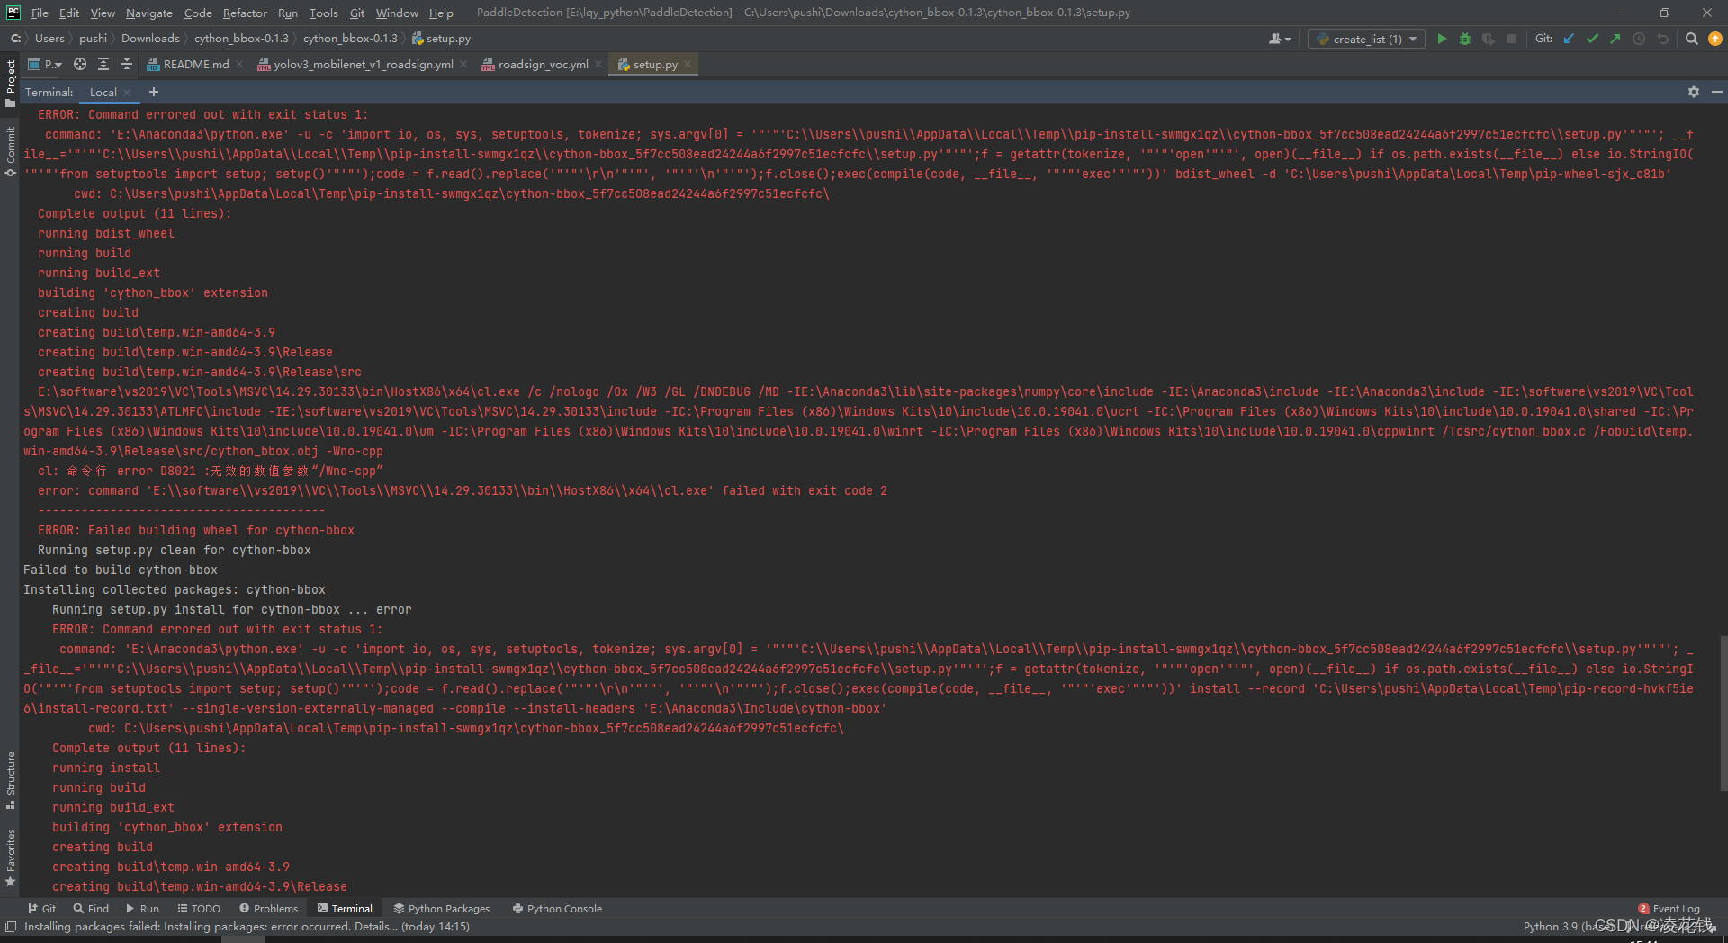1728x943 pixels.
Task: Commit changes with the green checkmark
Action: click(x=1592, y=39)
